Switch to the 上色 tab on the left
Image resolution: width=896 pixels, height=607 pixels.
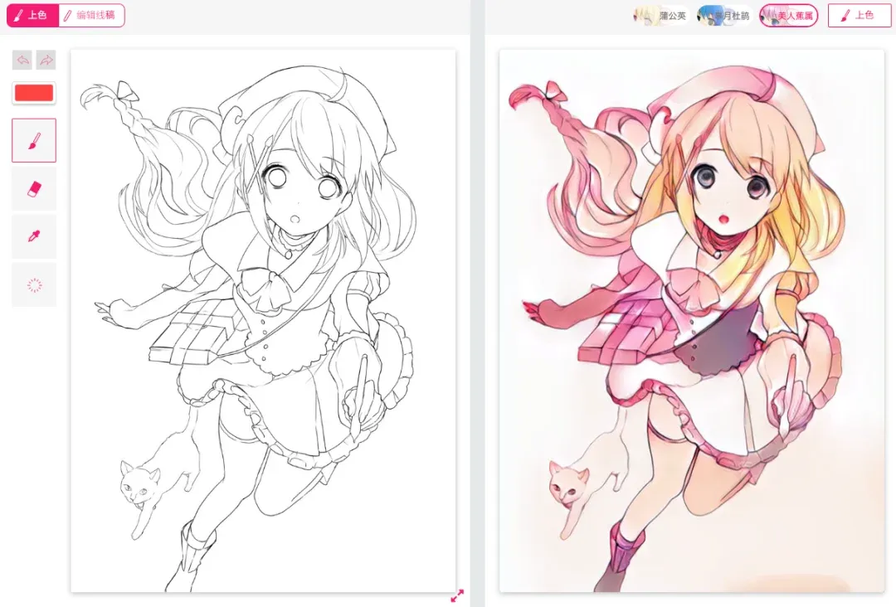tap(32, 16)
